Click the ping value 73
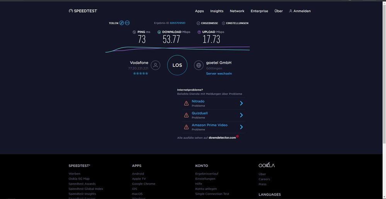Screen dimensions: 386x199 pyautogui.click(x=142, y=39)
